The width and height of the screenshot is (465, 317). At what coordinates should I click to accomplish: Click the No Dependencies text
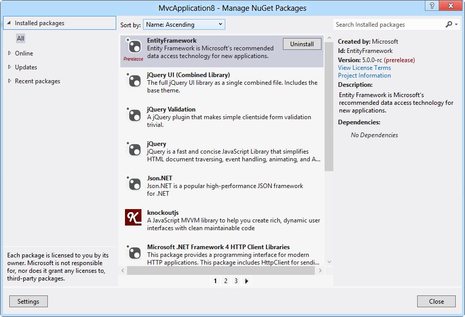click(374, 135)
